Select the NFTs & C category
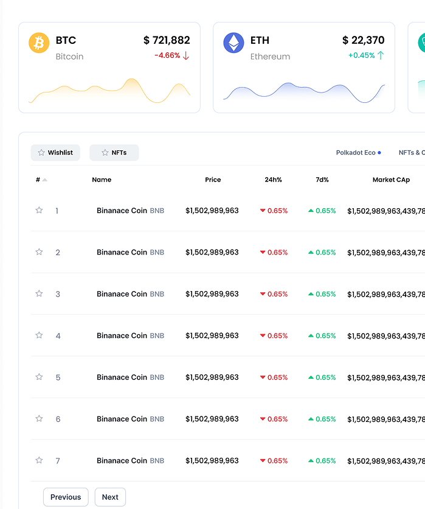The image size is (425, 509). point(412,153)
